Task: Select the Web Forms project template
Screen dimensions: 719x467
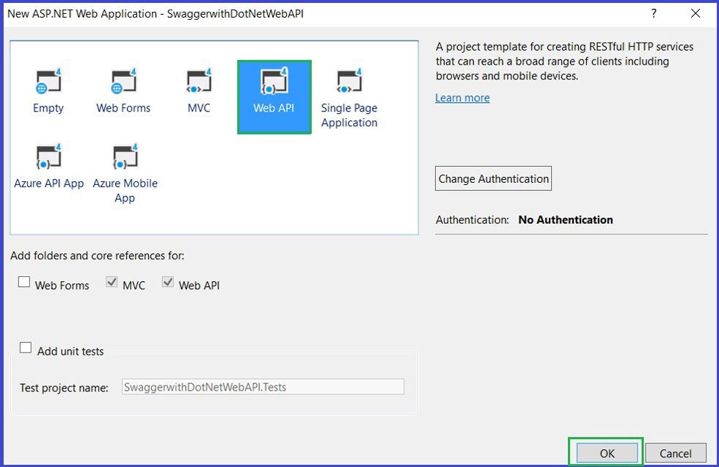Action: pos(123,88)
